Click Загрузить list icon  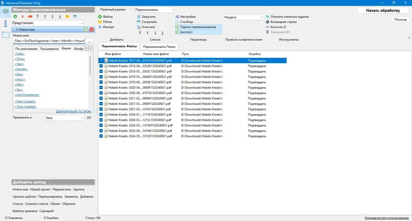pyautogui.click(x=139, y=17)
